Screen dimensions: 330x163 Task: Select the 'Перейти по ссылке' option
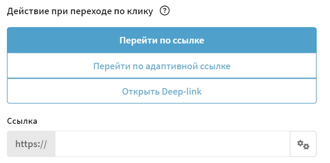162,40
